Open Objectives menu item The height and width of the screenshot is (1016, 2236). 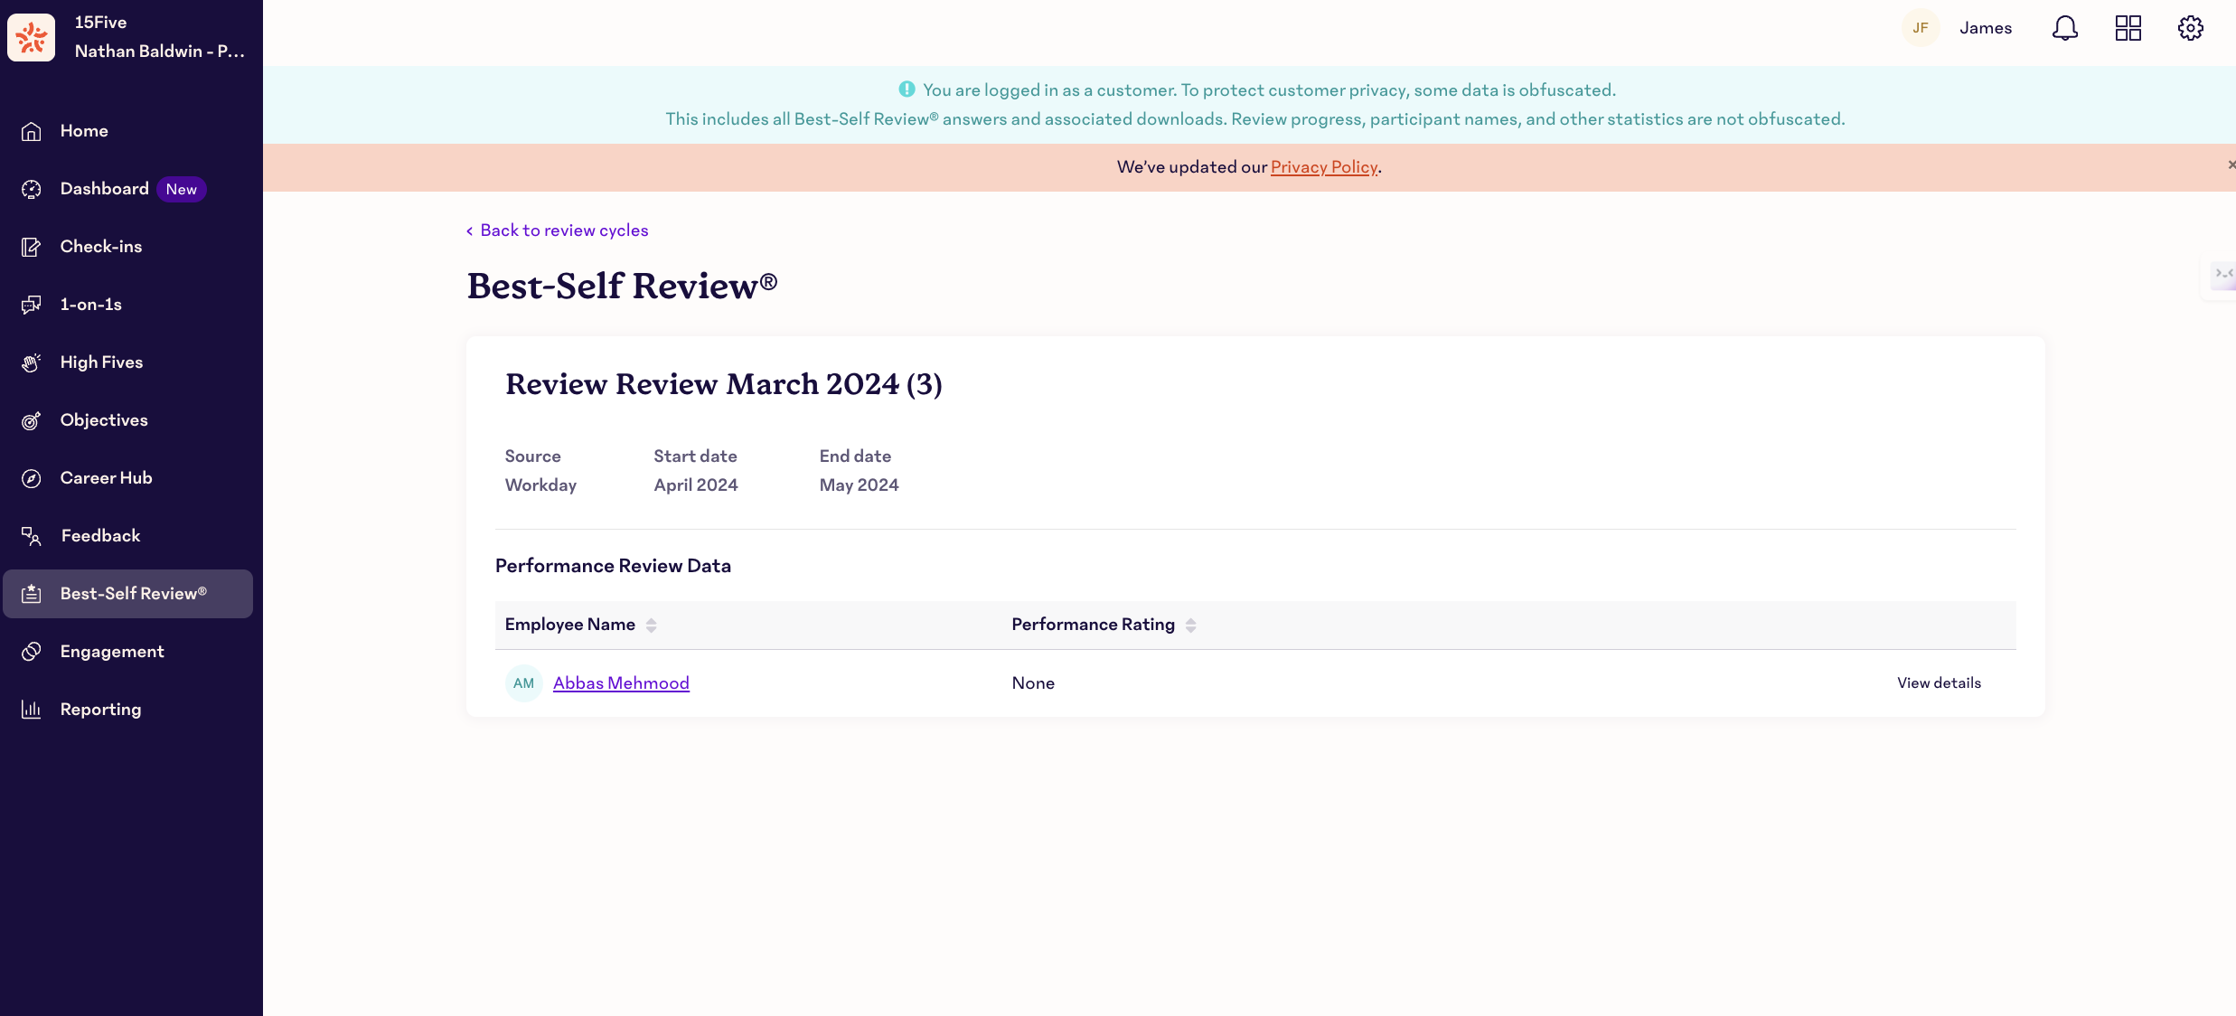pyautogui.click(x=104, y=420)
